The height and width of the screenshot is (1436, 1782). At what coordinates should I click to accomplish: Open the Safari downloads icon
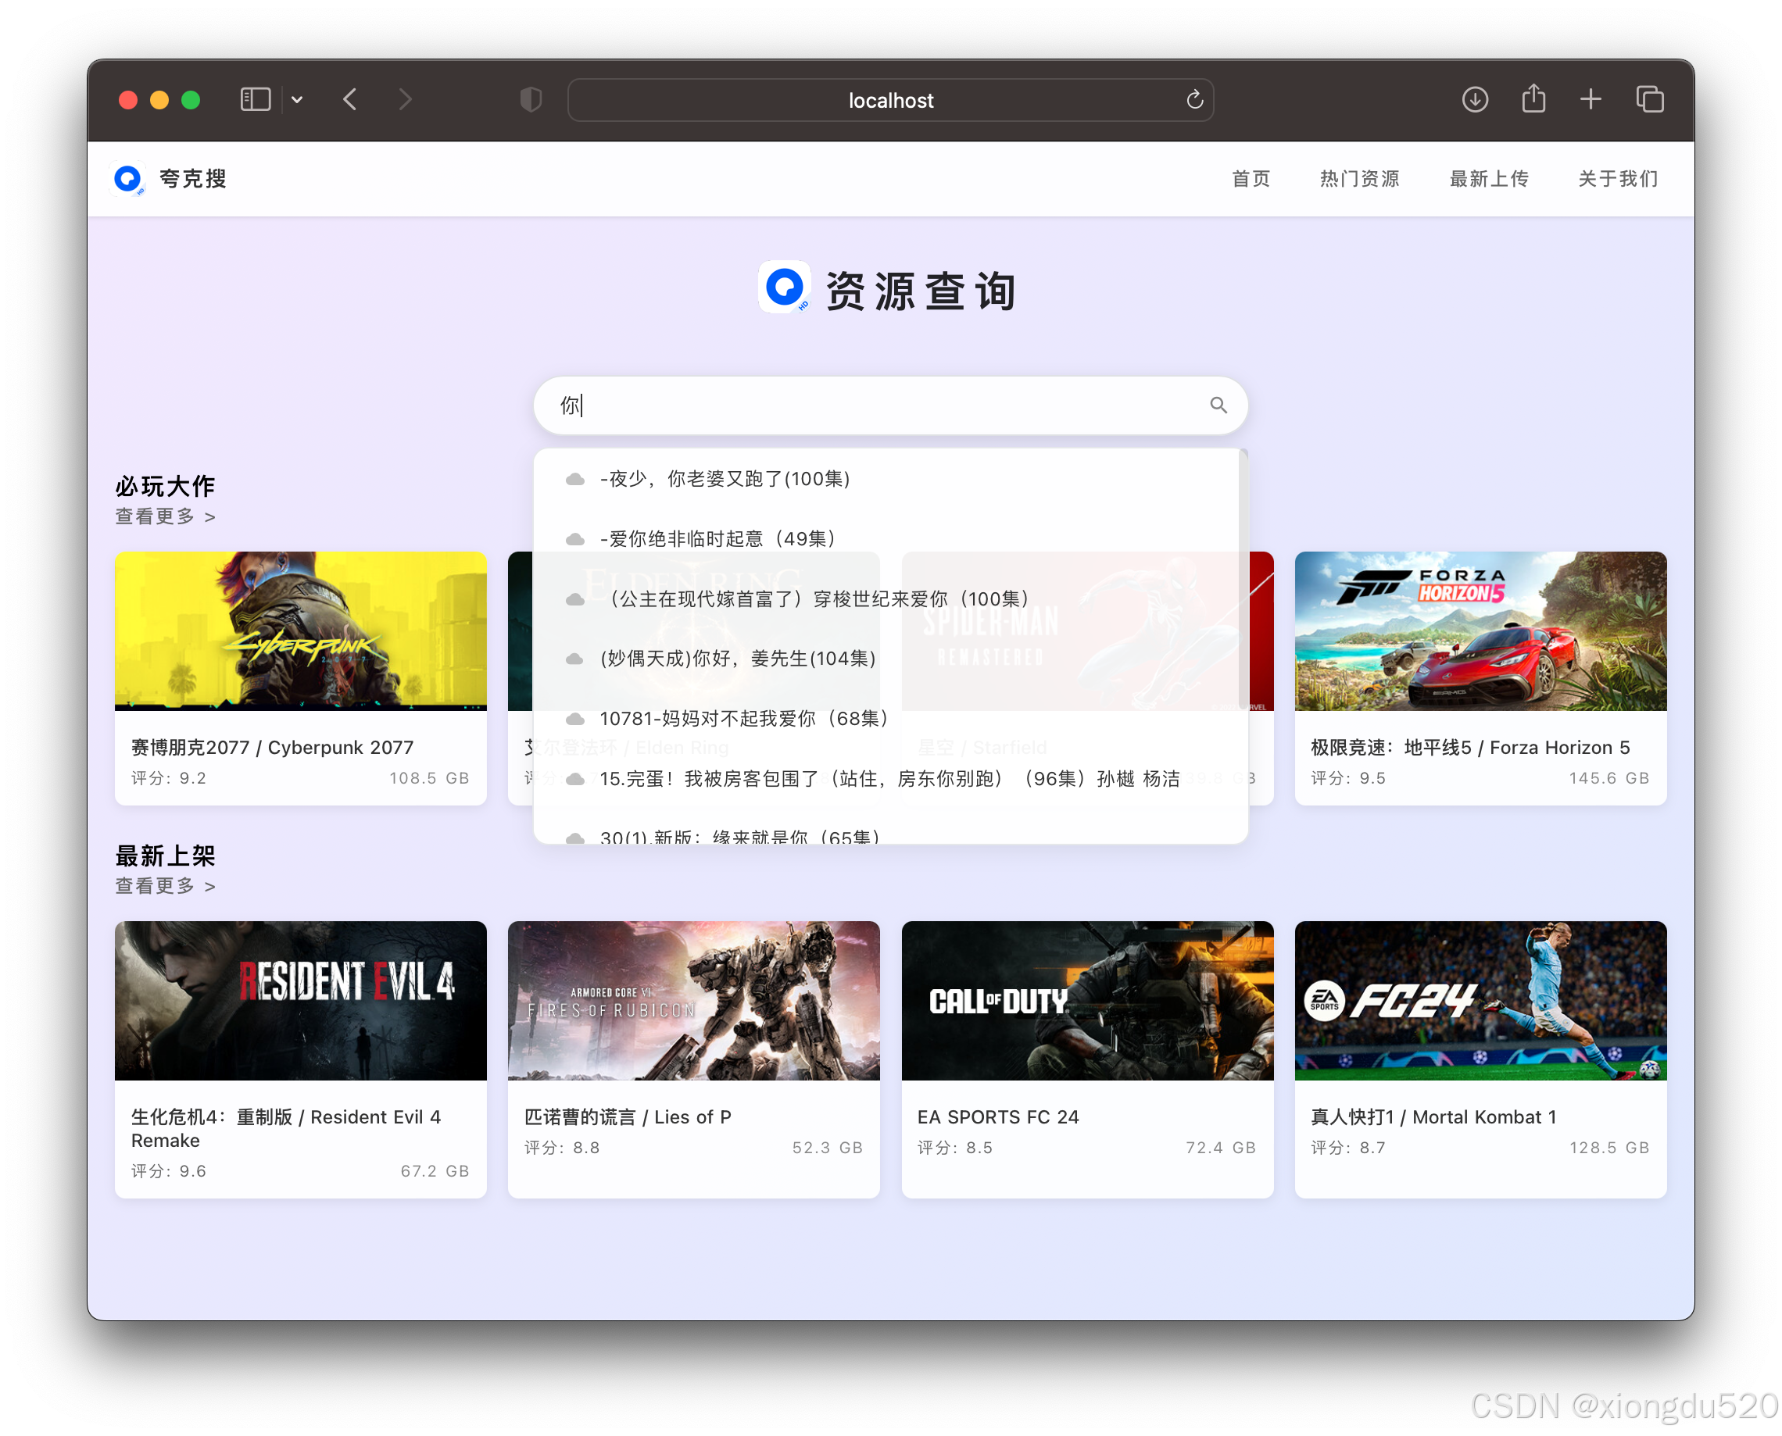(x=1474, y=100)
